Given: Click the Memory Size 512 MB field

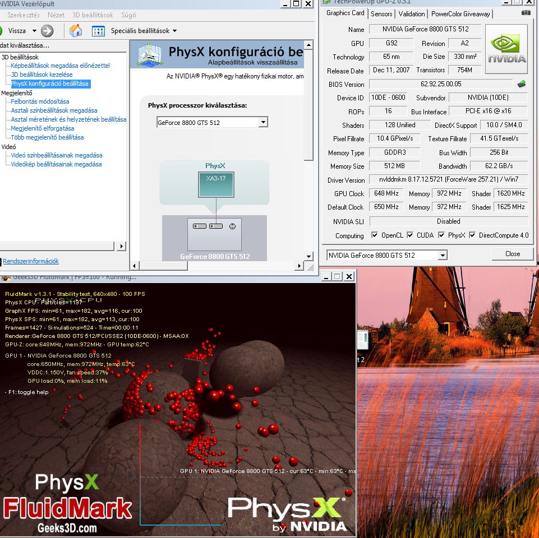Looking at the screenshot, I should (x=394, y=165).
